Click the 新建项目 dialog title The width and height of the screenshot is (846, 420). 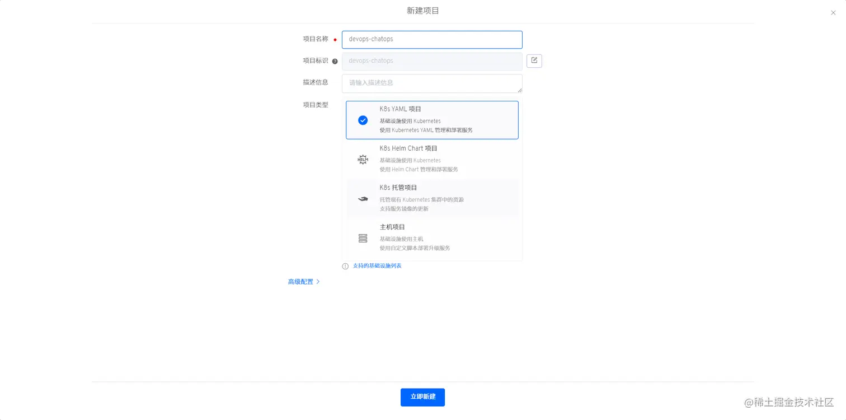tap(423, 11)
